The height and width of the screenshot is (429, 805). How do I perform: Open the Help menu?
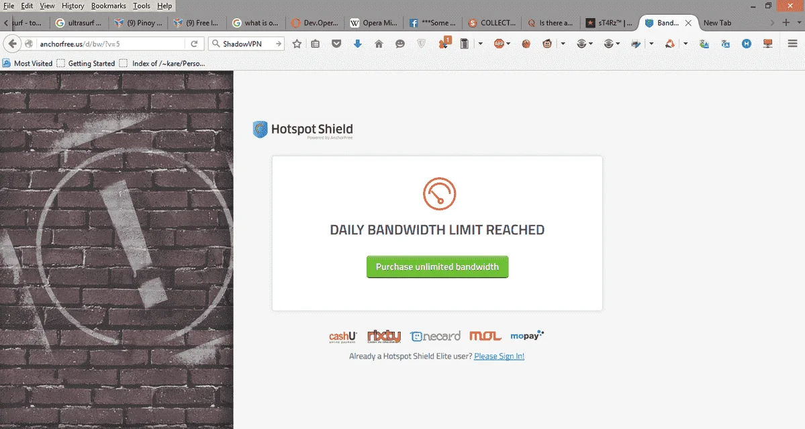click(x=164, y=5)
